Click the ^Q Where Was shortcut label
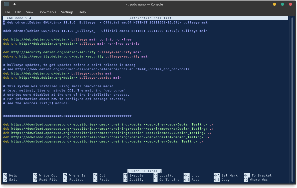Image resolution: width=297 pixels, height=188 pixels. point(256,180)
